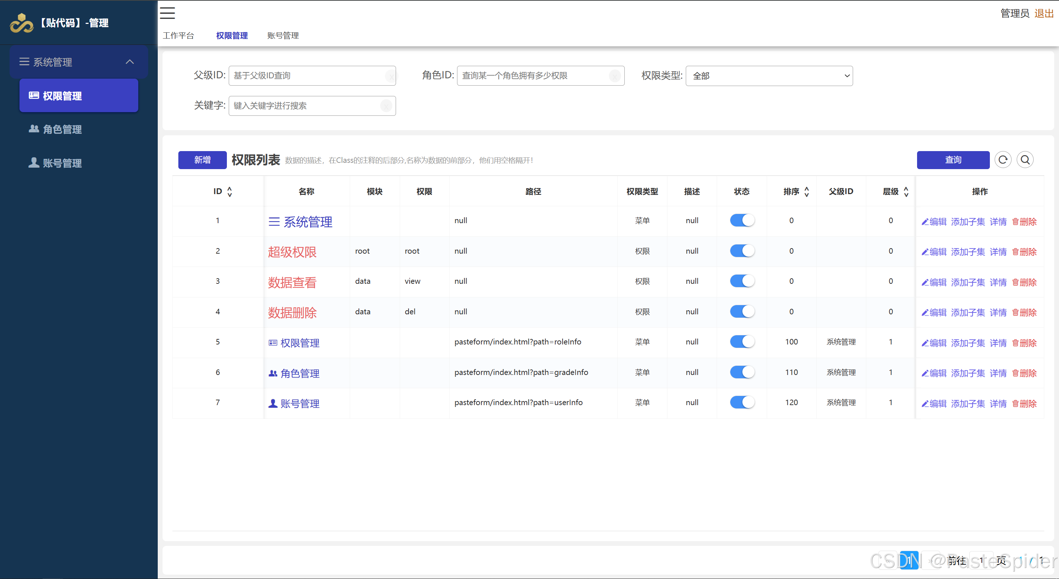1059x579 pixels.
Task: Click the 编辑 icon for row 1
Action: [x=924, y=220]
